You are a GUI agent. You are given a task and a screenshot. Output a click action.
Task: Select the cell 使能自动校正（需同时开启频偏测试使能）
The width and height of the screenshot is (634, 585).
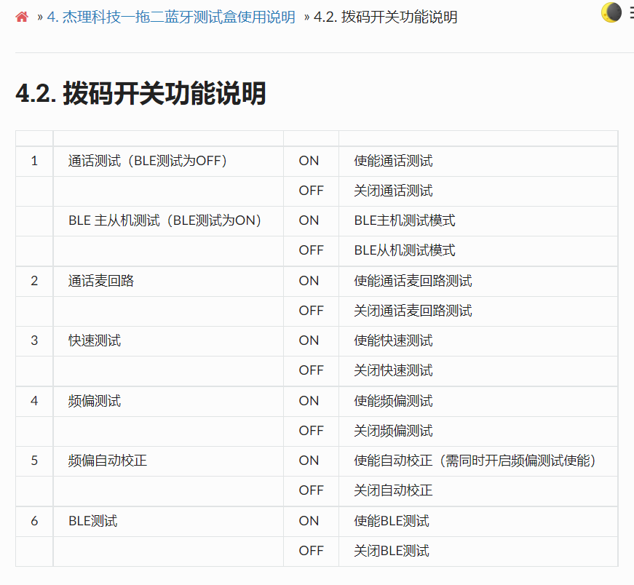pos(478,461)
